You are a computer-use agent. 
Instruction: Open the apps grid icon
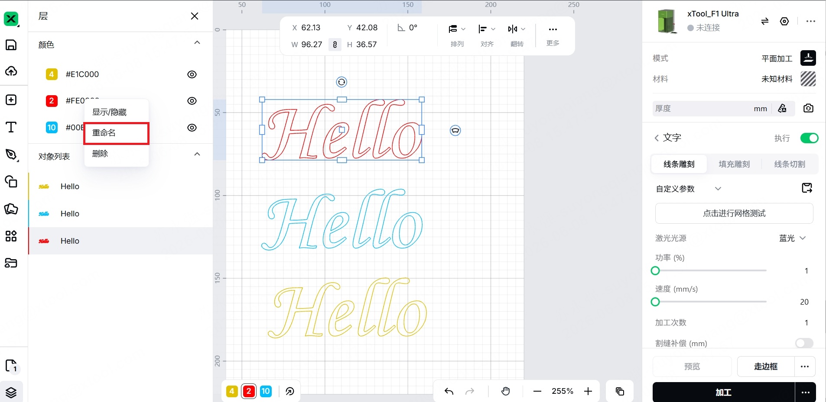click(x=11, y=236)
